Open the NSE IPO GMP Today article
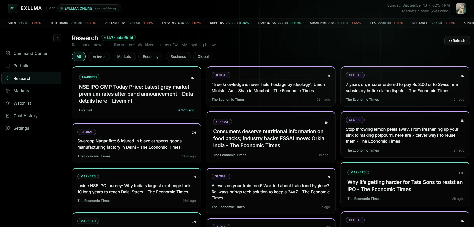The width and height of the screenshot is (474, 227). 137,93
